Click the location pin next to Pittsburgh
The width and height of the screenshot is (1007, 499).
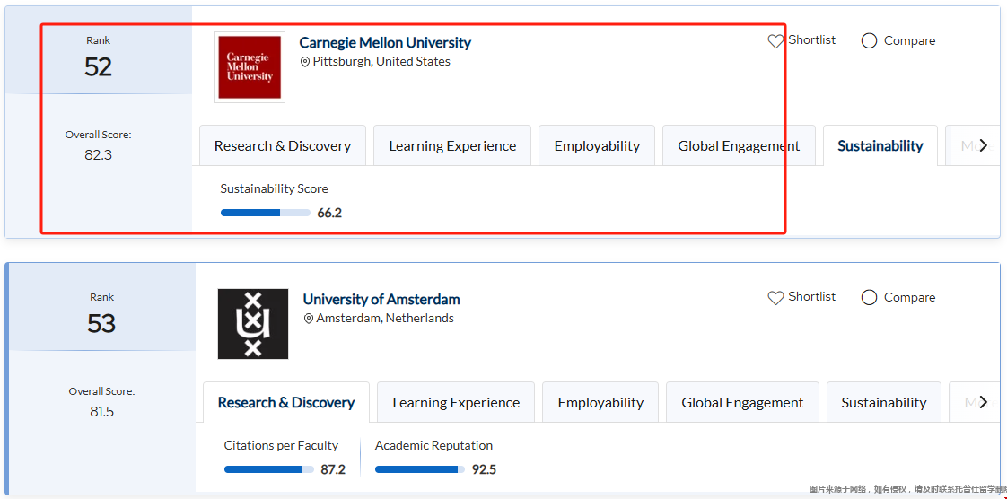pos(305,62)
